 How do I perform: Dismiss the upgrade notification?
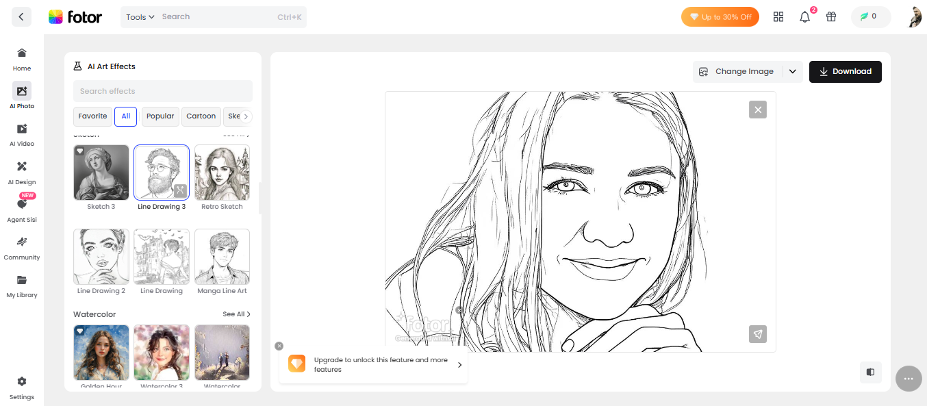tap(279, 346)
